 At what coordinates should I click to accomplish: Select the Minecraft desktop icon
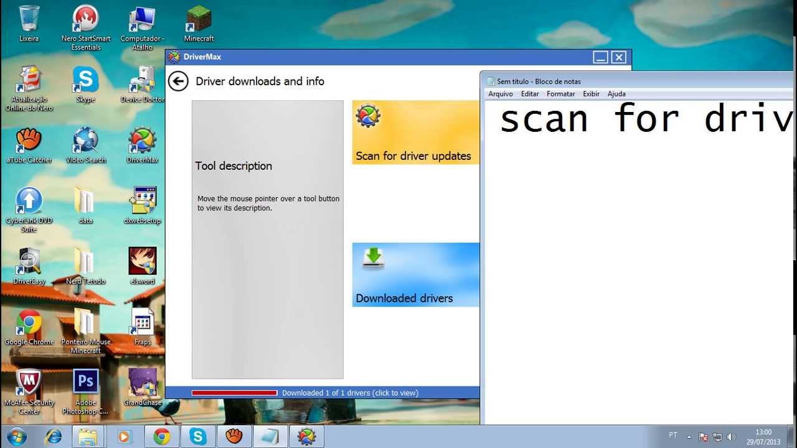199,24
